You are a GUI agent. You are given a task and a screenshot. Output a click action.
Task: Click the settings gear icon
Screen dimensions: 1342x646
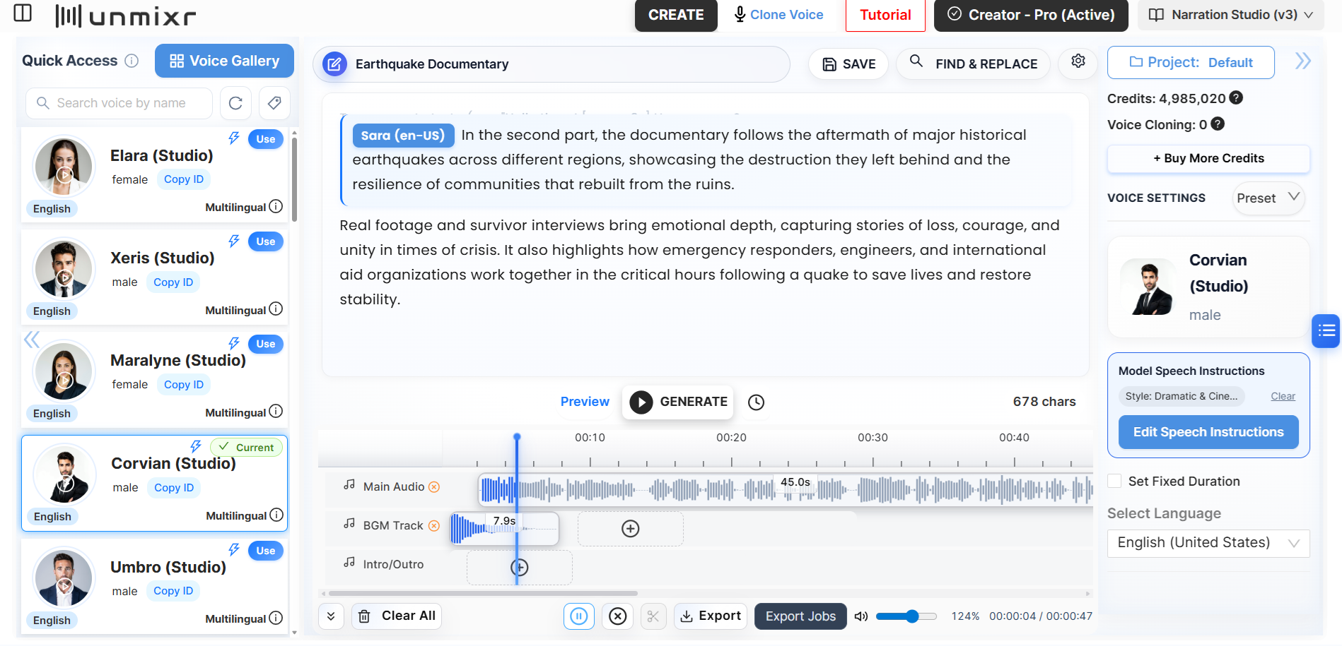click(1078, 61)
